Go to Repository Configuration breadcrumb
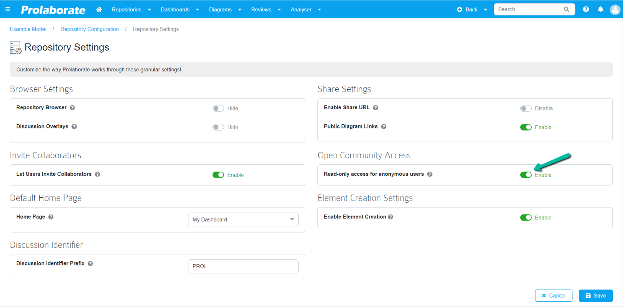 [x=90, y=29]
